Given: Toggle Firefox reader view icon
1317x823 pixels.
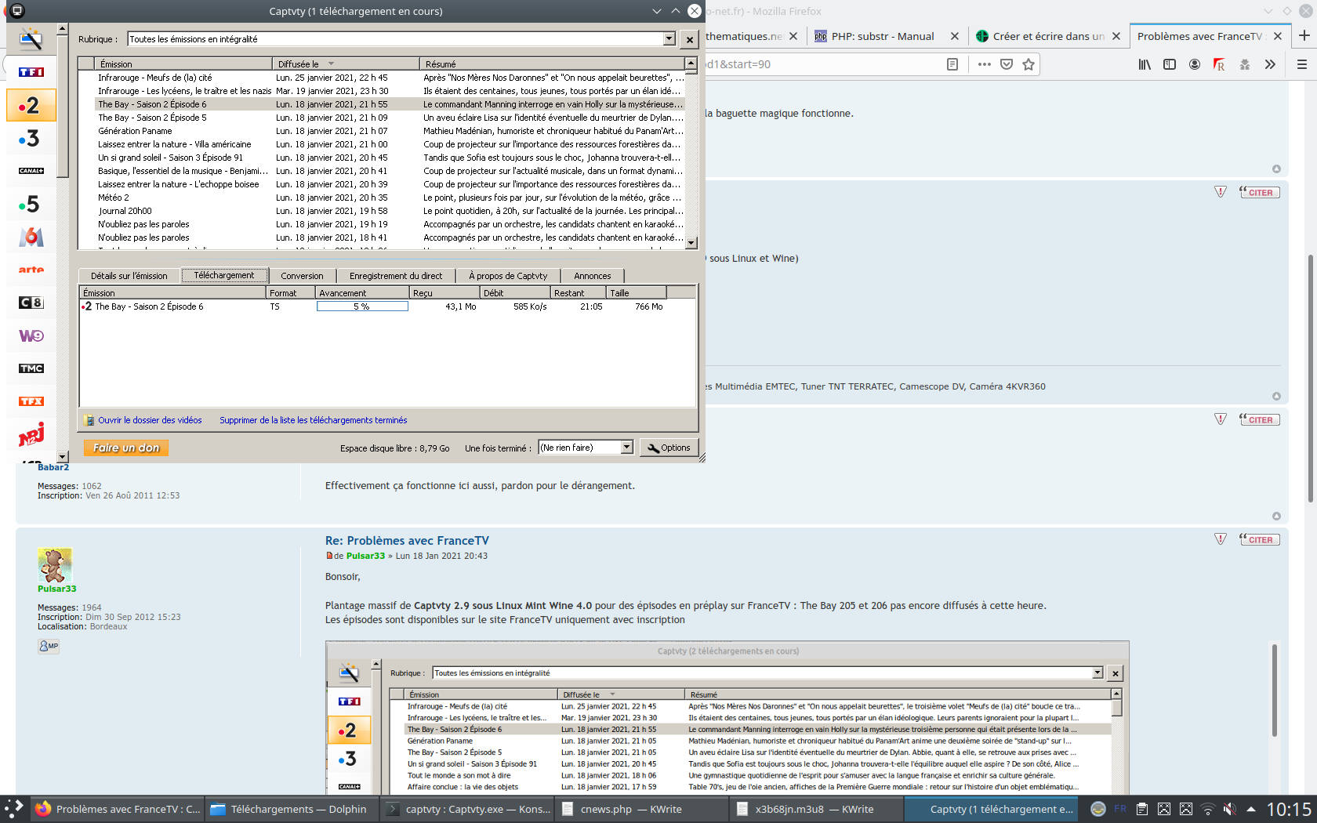Looking at the screenshot, I should click(952, 64).
